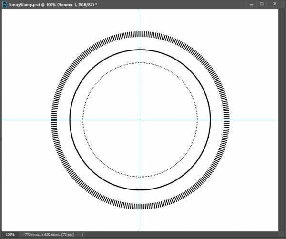This screenshot has width=286, height=239.
Task: Click the 100% zoom field in status bar
Action: tap(10, 235)
